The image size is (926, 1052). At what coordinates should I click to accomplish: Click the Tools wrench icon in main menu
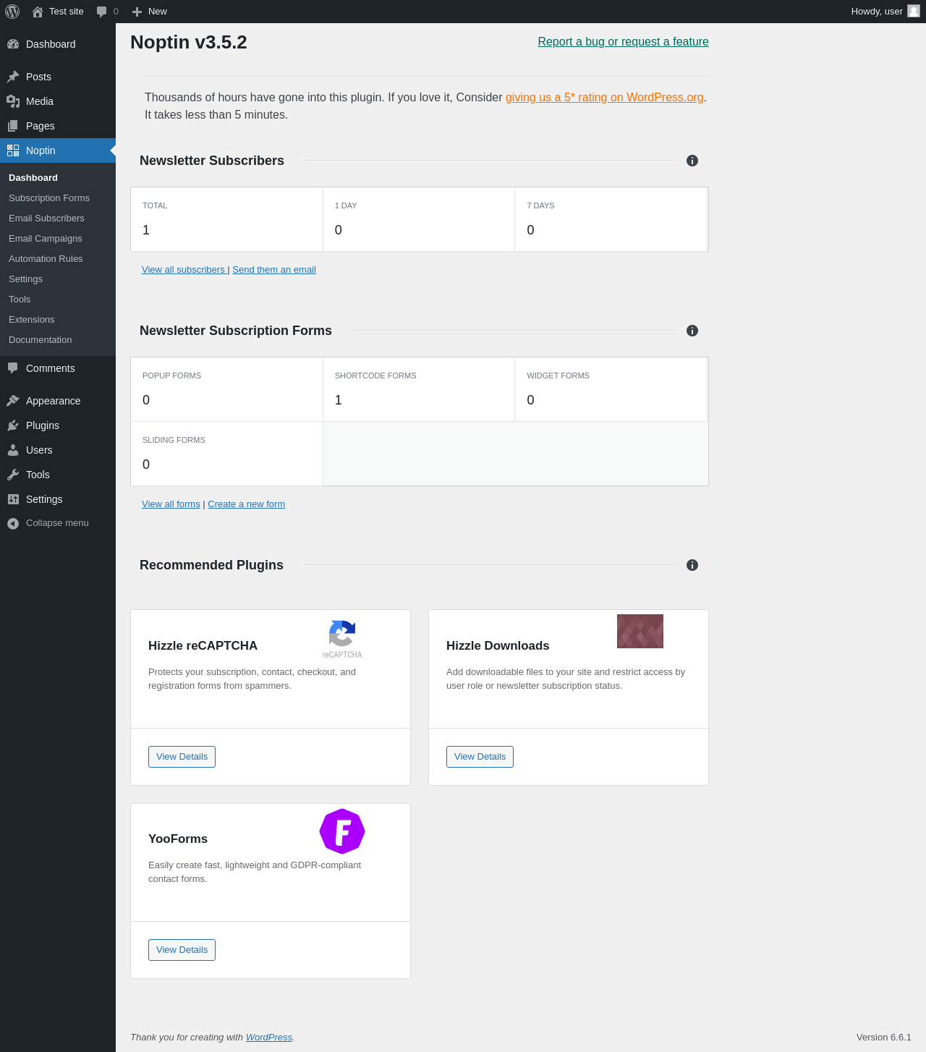coord(13,475)
